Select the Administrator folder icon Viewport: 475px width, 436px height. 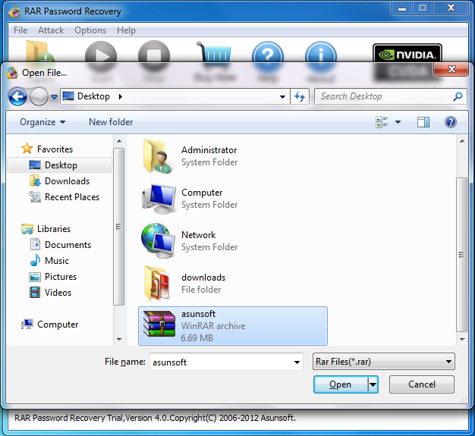pos(158,156)
